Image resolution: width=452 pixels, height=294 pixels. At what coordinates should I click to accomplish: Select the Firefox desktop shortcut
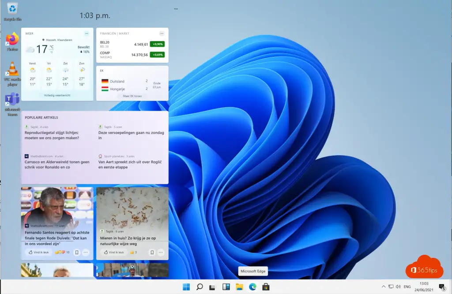tap(12, 42)
